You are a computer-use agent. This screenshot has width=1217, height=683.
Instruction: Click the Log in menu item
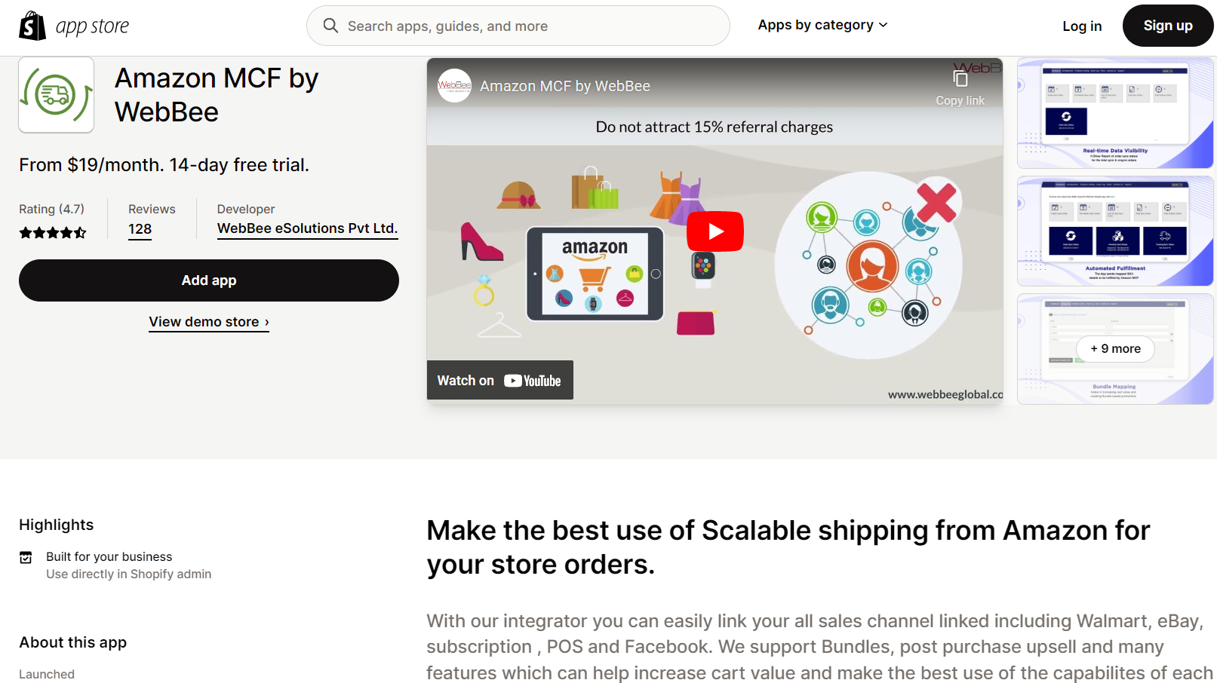pyautogui.click(x=1082, y=26)
